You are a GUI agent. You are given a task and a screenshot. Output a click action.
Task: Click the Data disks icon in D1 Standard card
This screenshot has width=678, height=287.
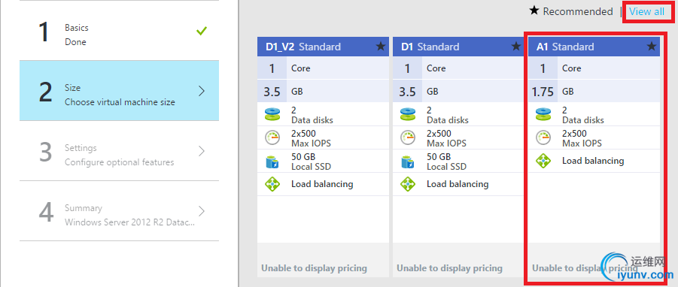(x=408, y=115)
